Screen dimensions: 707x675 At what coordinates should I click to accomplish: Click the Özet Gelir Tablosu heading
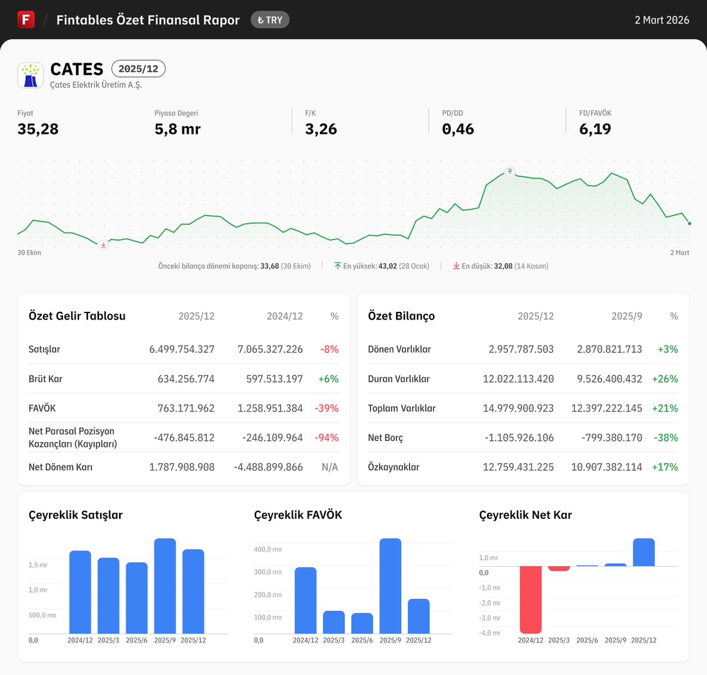click(77, 316)
